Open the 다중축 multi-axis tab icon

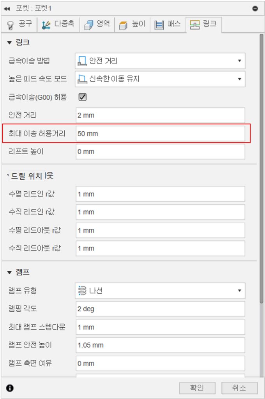tap(46, 25)
